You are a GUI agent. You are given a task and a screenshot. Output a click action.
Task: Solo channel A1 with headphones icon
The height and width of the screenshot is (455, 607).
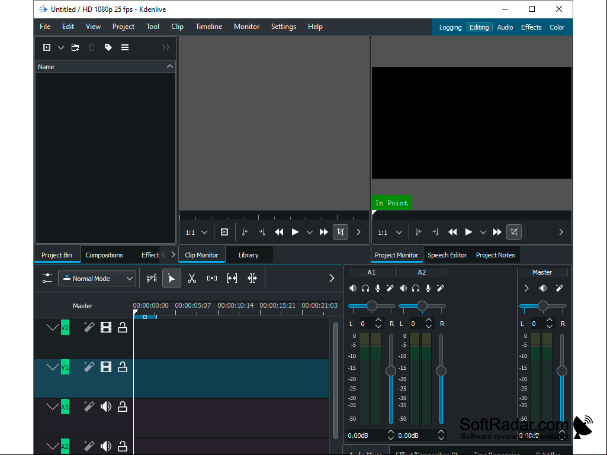[365, 288]
